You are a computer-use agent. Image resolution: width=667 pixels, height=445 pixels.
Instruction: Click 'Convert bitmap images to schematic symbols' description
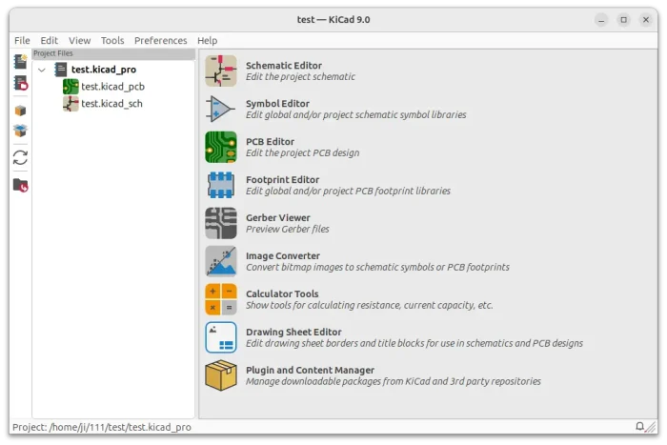coord(377,267)
